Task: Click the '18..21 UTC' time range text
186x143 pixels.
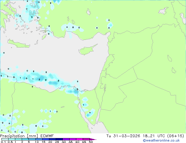Action: coord(154,136)
